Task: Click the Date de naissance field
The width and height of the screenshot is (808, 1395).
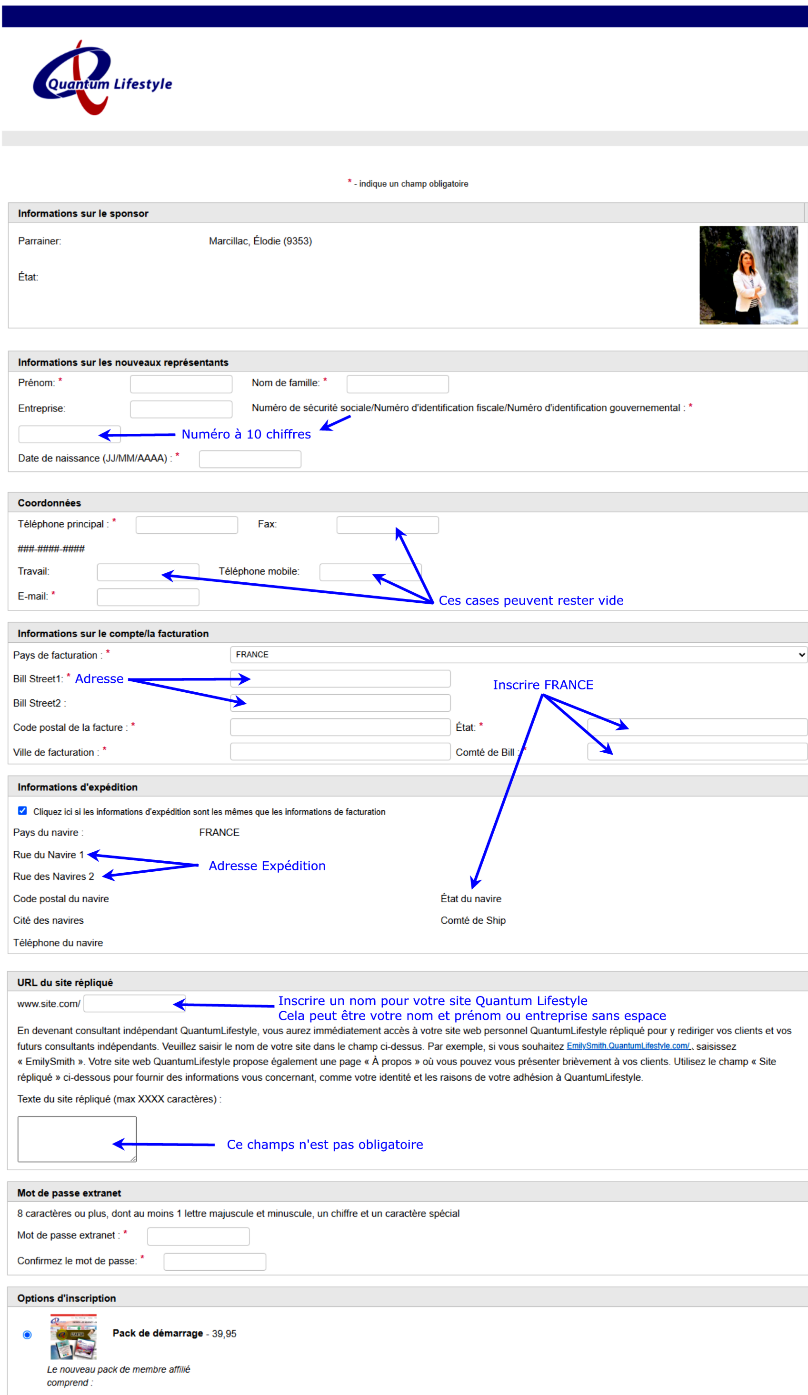Action: click(x=250, y=459)
